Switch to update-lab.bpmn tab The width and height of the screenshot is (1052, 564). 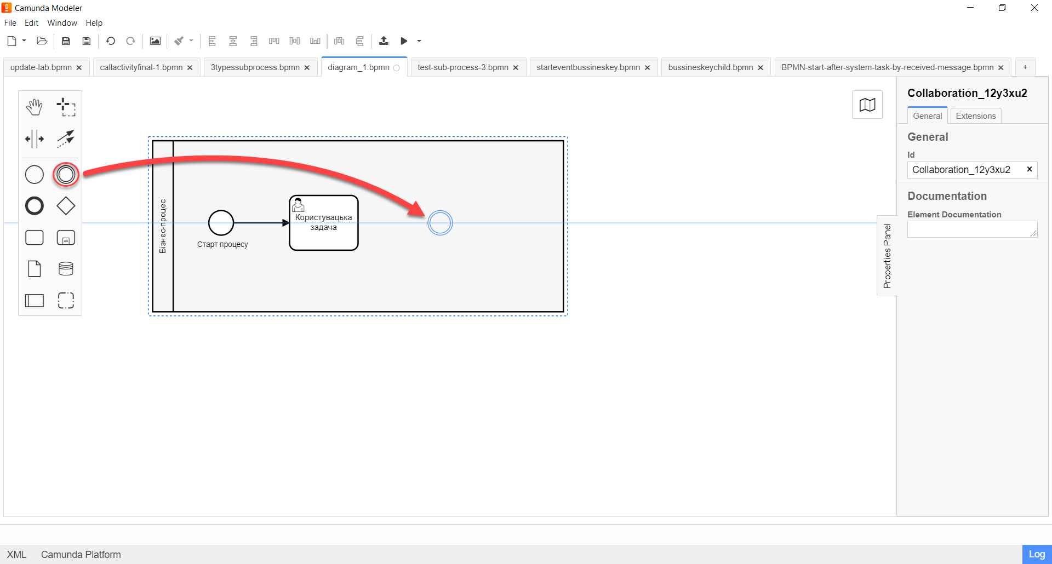coord(41,67)
